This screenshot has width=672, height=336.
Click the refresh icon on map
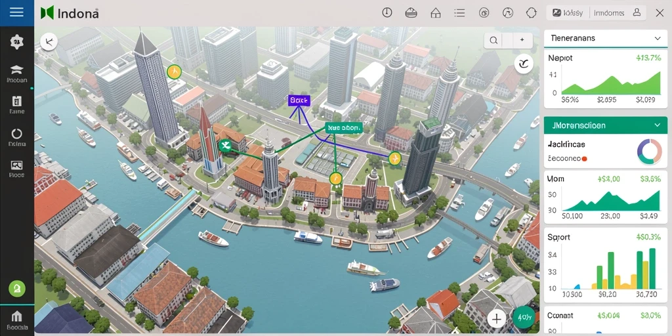coord(524,64)
